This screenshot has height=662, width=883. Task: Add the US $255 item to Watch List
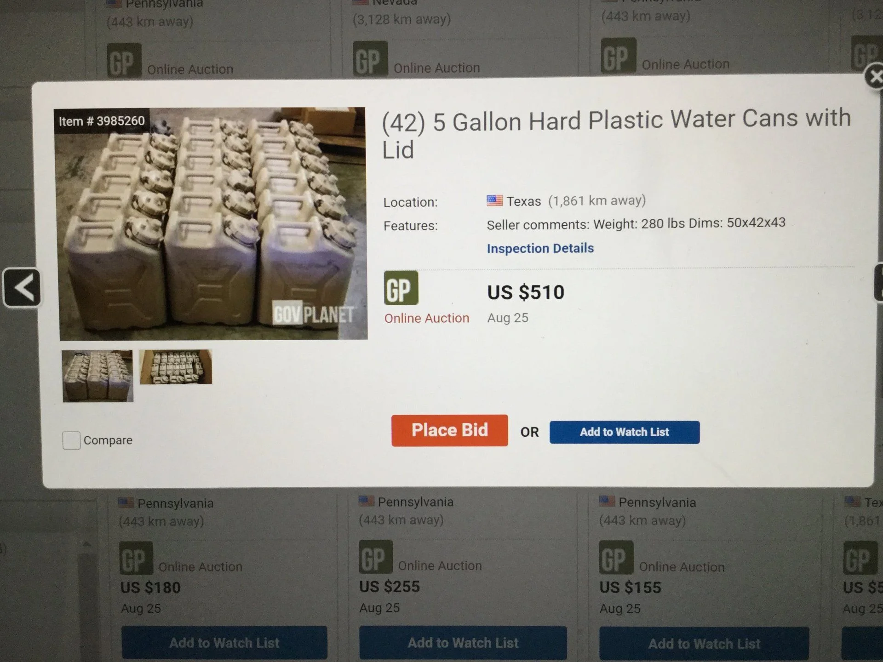click(x=463, y=643)
